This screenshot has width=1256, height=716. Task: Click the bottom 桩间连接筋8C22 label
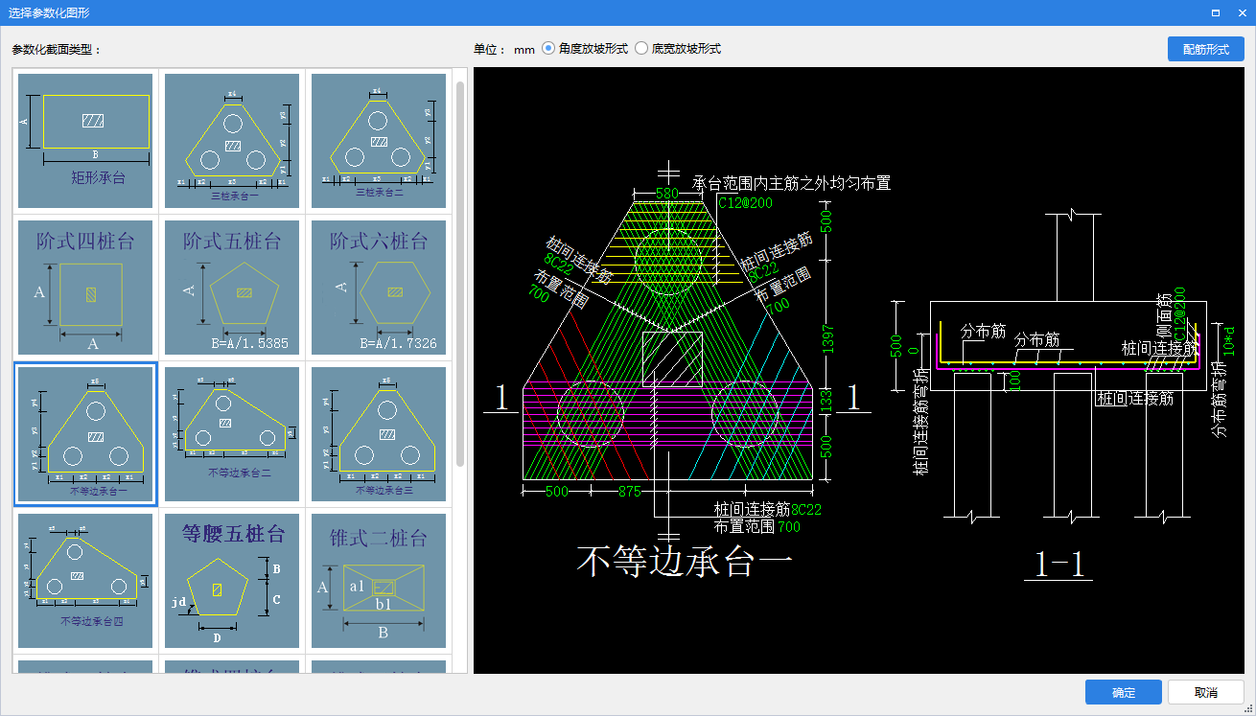[x=768, y=509]
